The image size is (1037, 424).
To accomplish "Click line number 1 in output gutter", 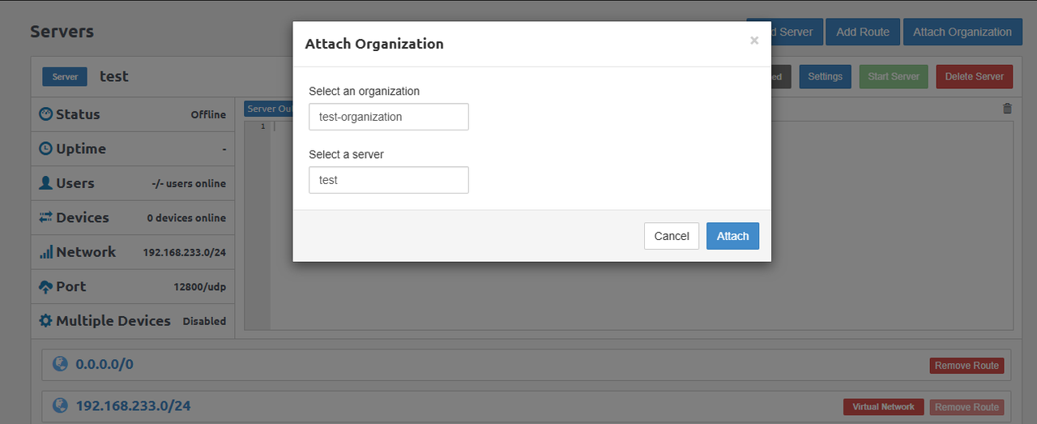I will [262, 126].
